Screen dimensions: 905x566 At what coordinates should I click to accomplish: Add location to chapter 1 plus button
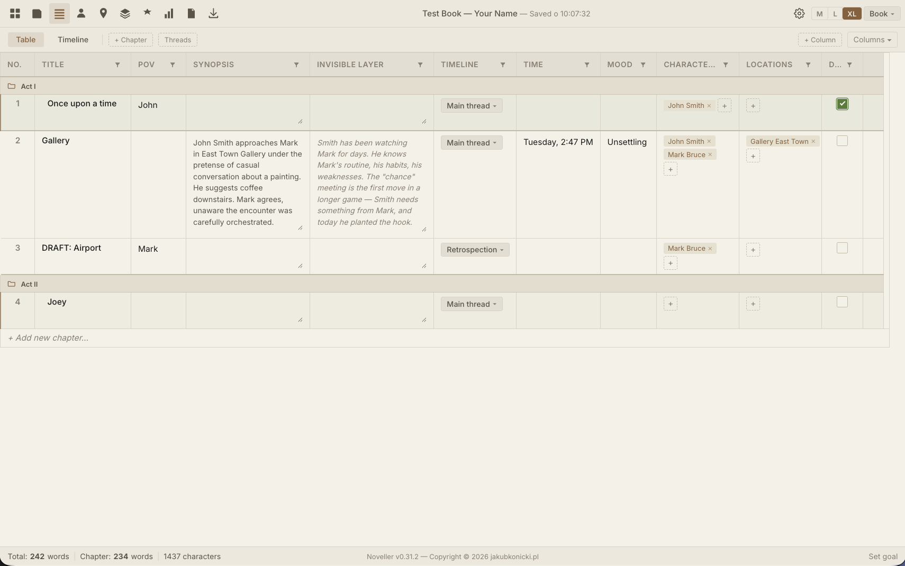753,106
